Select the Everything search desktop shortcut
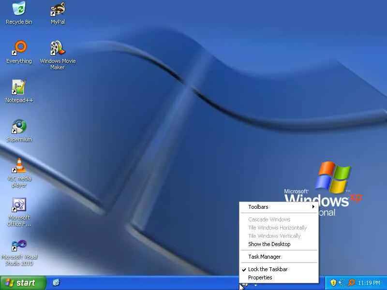This screenshot has width=387, height=290. pyautogui.click(x=19, y=52)
